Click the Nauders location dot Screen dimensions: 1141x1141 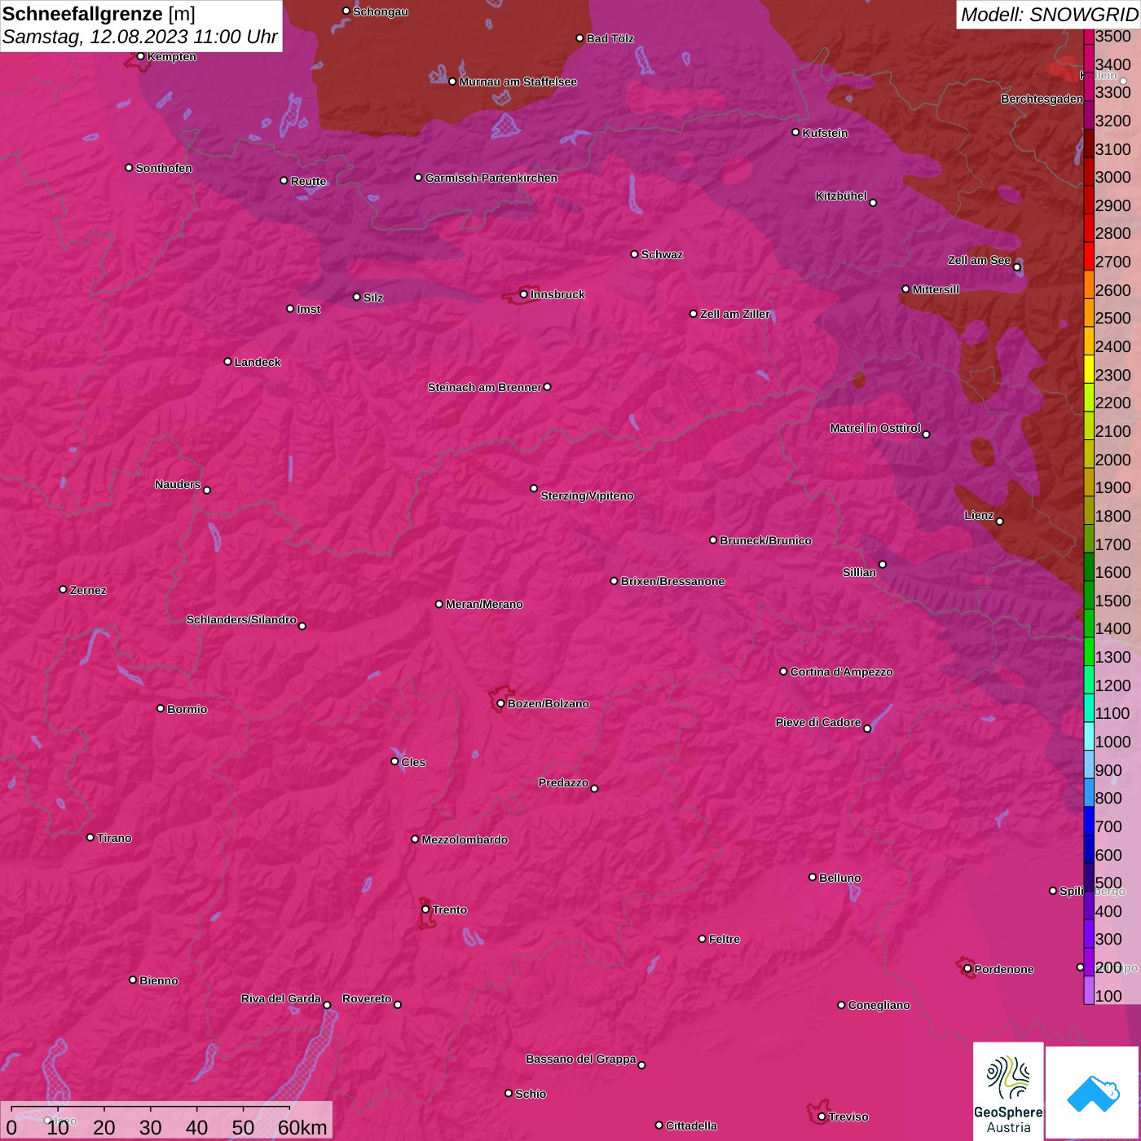207,490
